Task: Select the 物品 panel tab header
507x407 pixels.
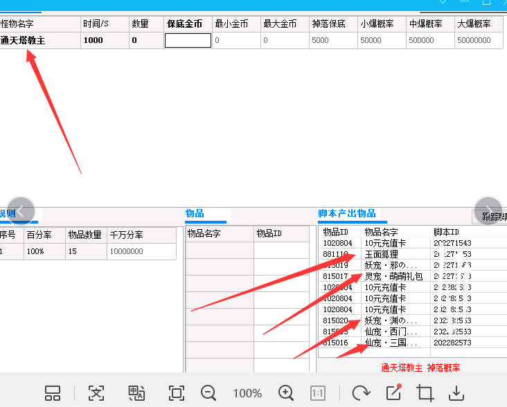Action: pyautogui.click(x=195, y=213)
